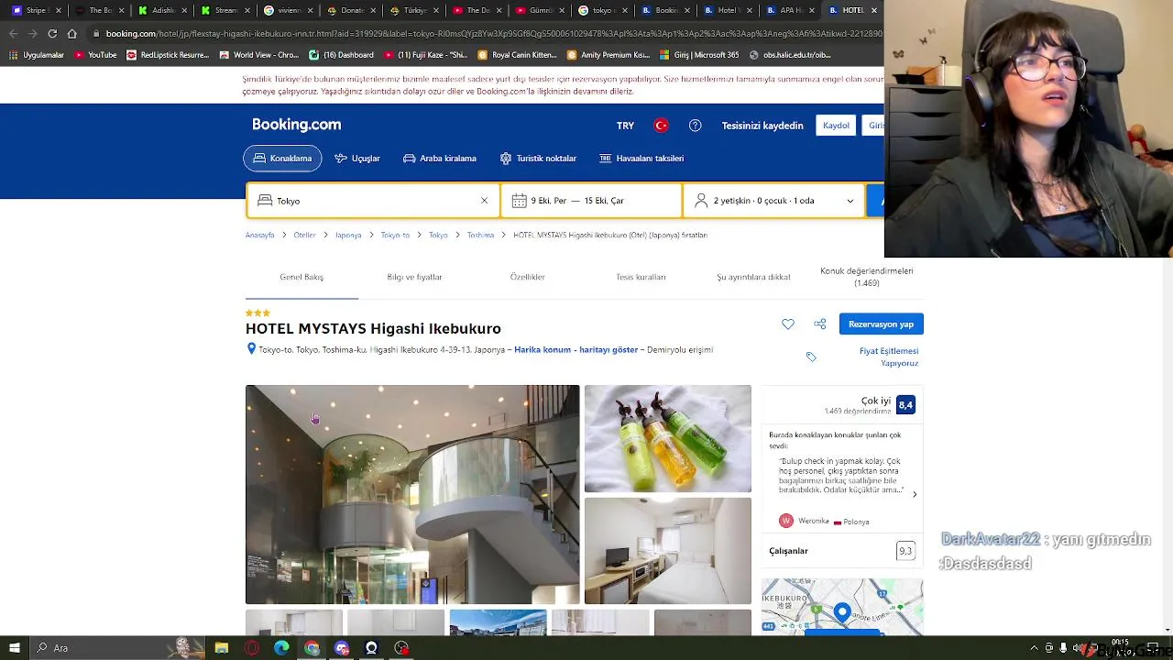Click the heart icon to save the hotel
The width and height of the screenshot is (1173, 660).
tap(788, 324)
